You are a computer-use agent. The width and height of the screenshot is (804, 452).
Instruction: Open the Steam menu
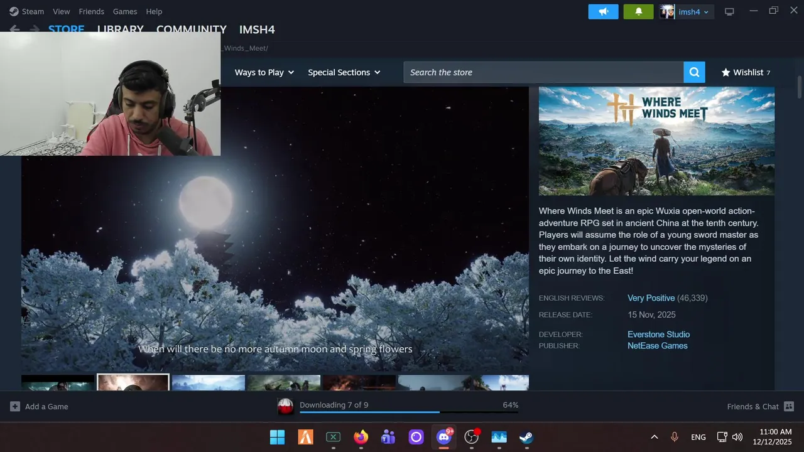pyautogui.click(x=33, y=11)
